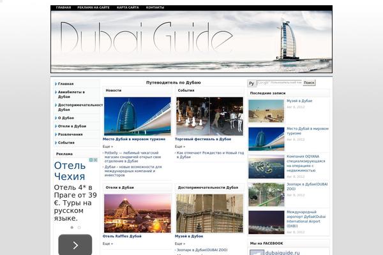The height and width of the screenshot is (255, 383).
Task: Click the ad's dark arrow button
Action: [75, 245]
